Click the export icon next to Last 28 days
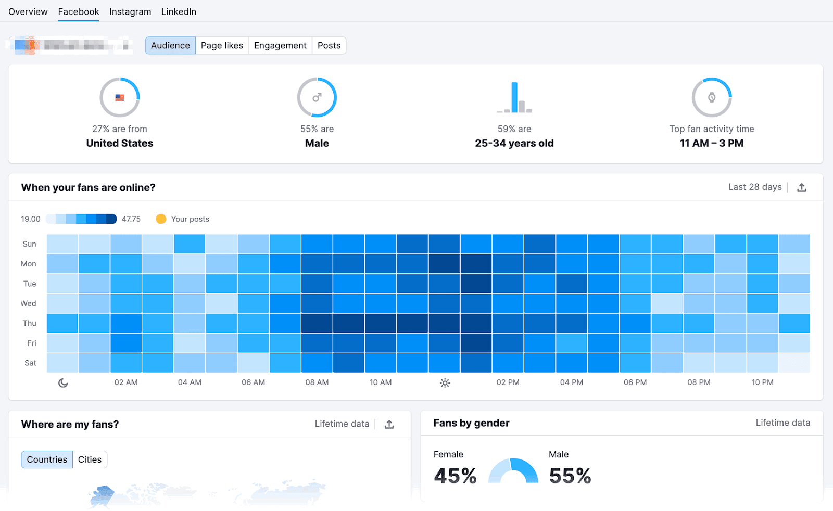Screen dimensions: 833x511 (x=802, y=187)
